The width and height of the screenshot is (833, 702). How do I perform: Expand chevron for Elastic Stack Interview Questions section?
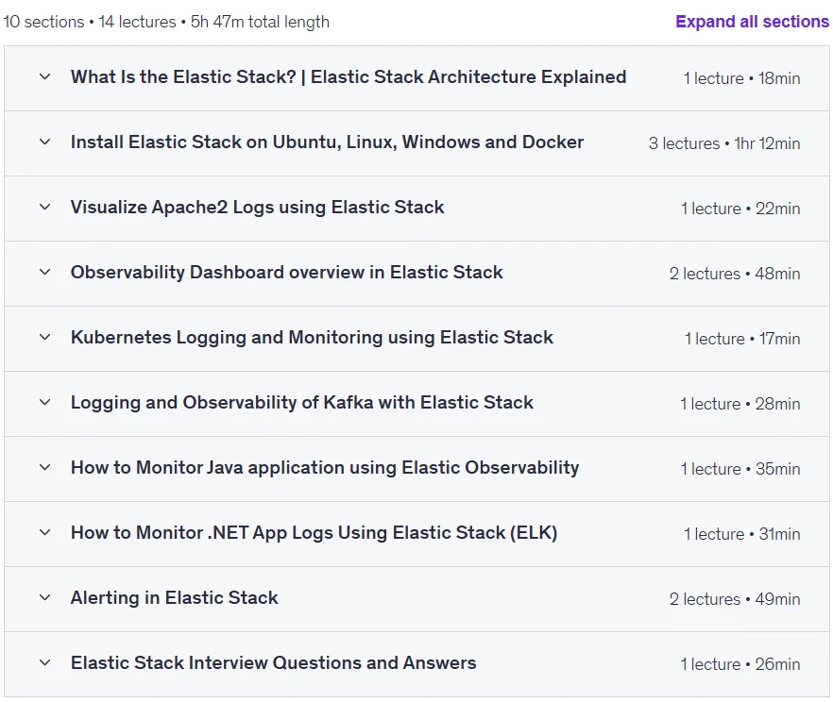point(45,662)
